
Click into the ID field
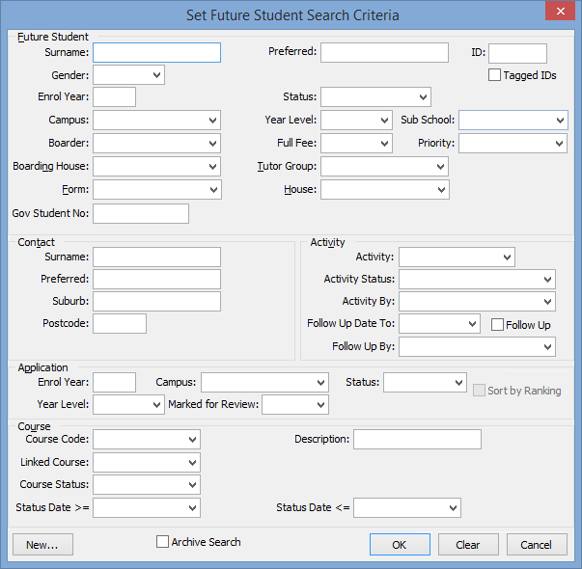[x=517, y=53]
